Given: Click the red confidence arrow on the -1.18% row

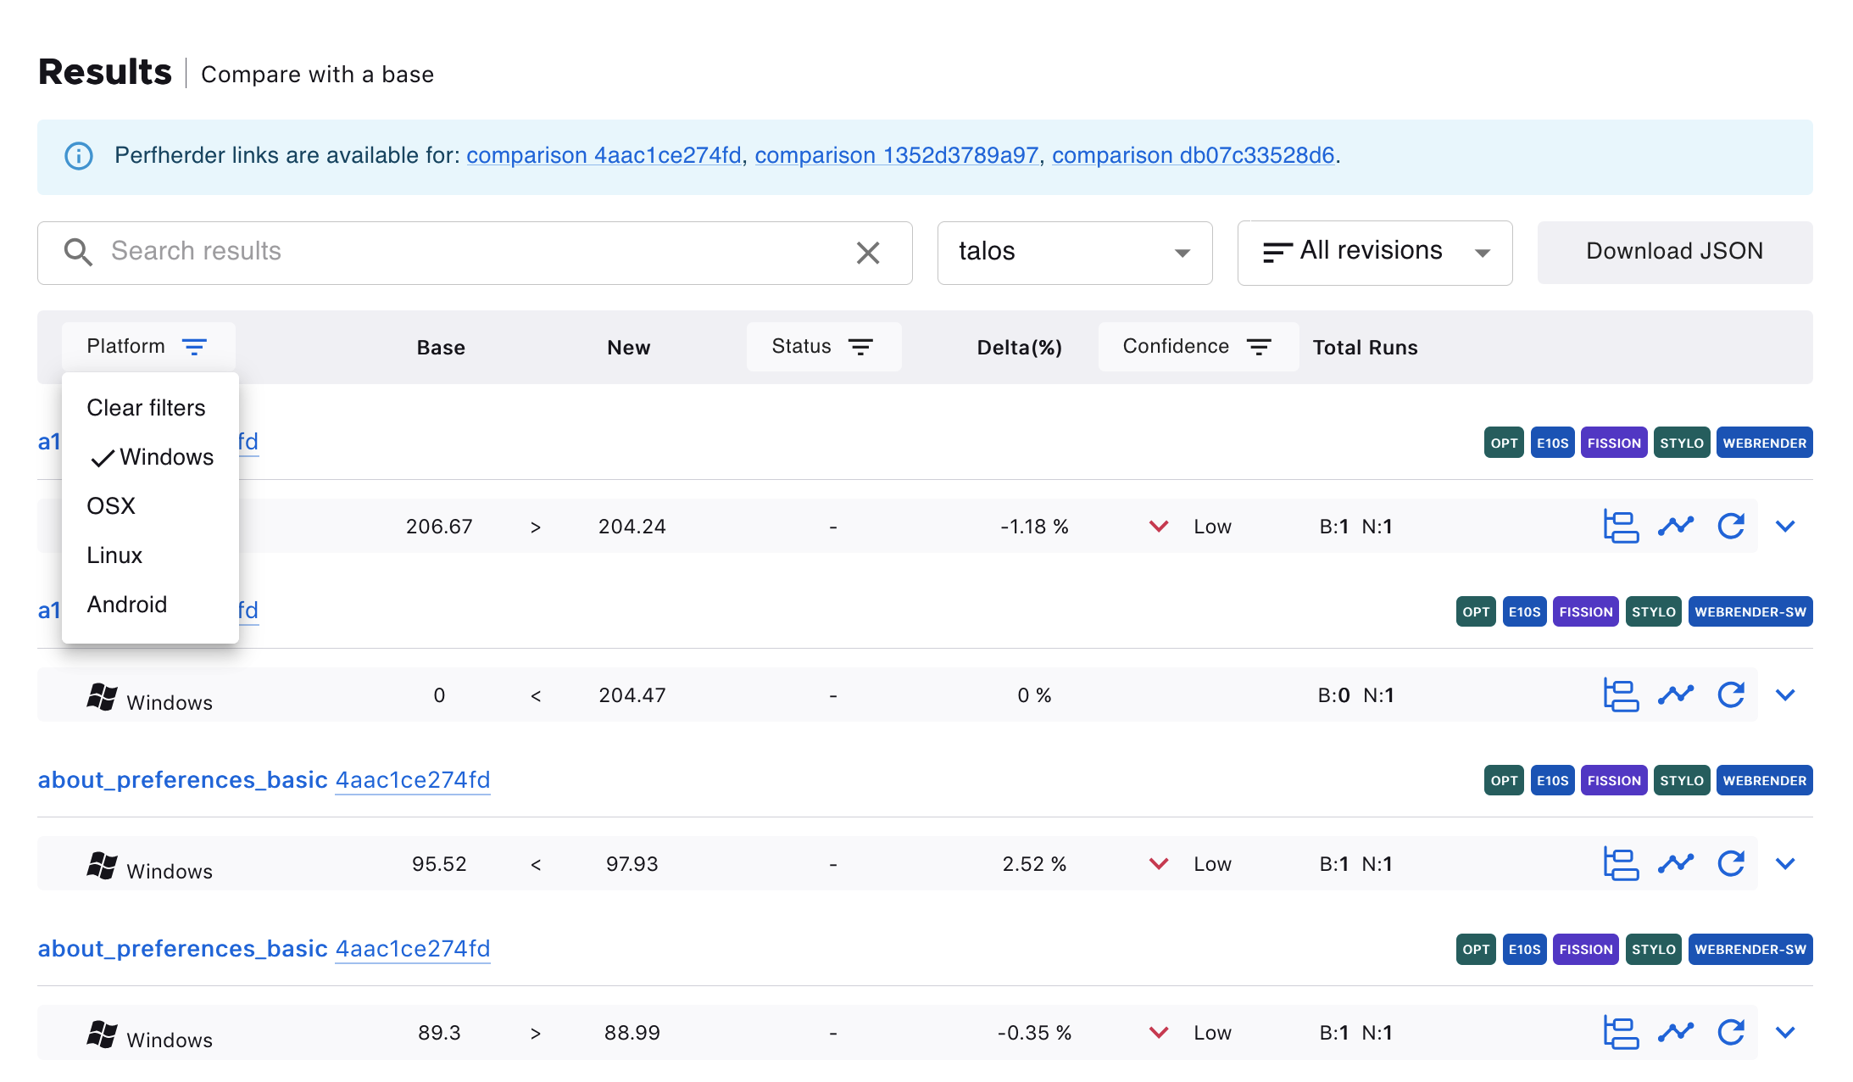Looking at the screenshot, I should tap(1158, 526).
